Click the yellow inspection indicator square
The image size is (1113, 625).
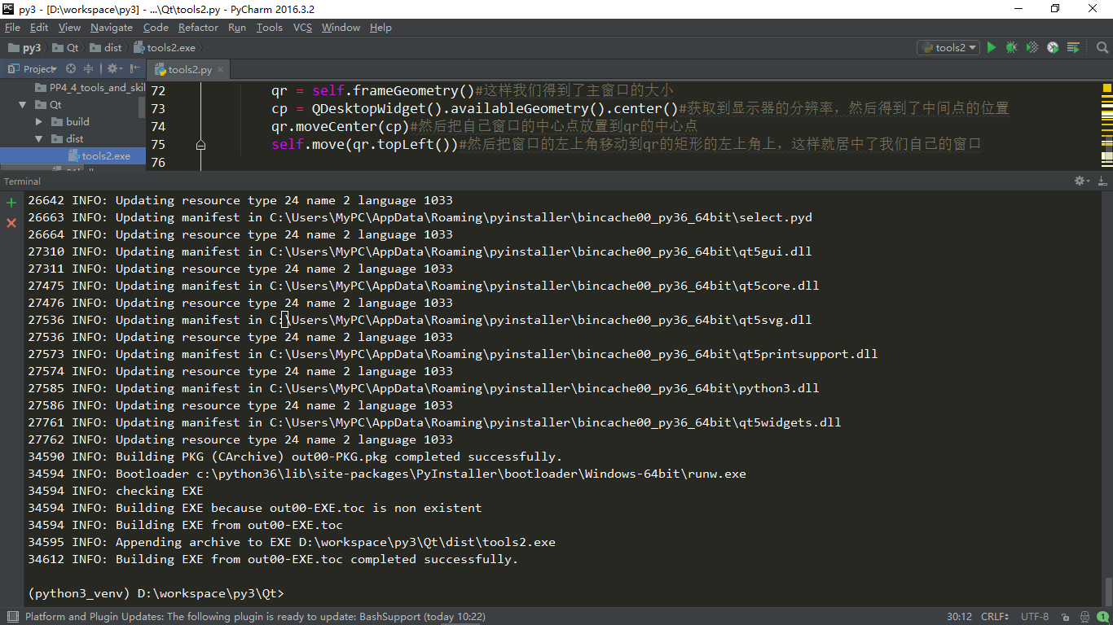(1107, 87)
